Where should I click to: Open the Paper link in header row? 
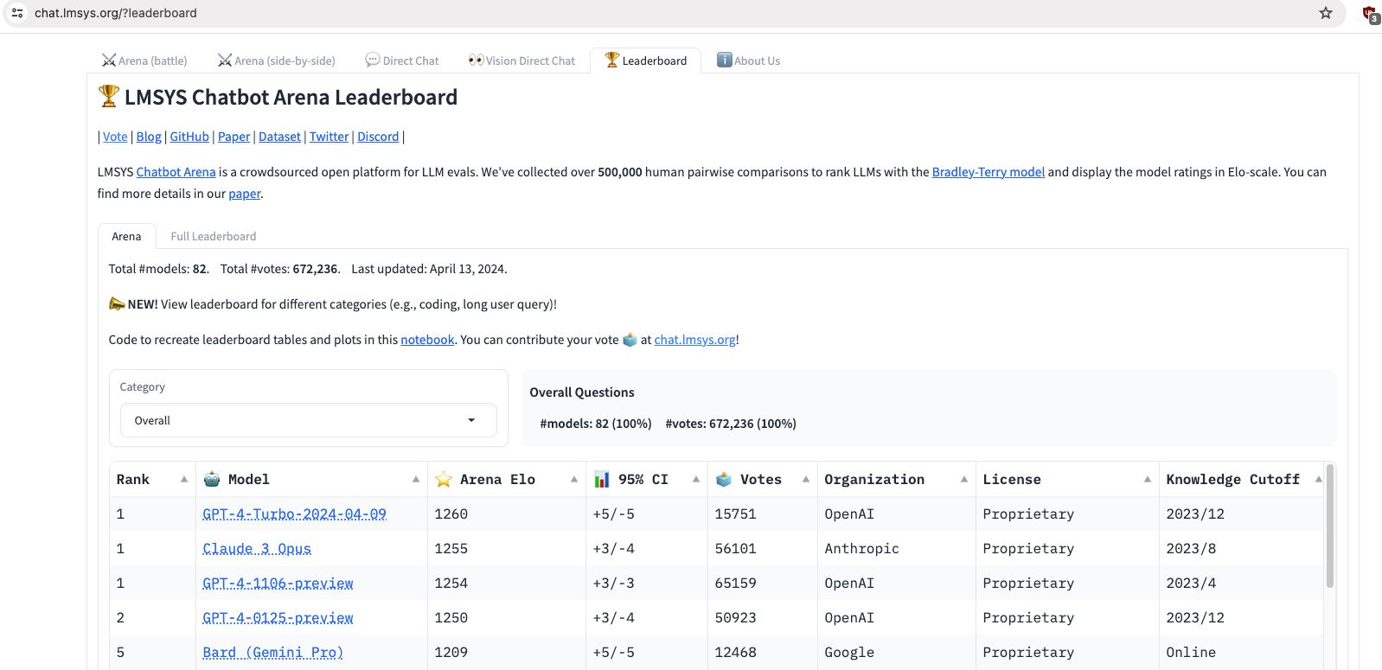[234, 137]
